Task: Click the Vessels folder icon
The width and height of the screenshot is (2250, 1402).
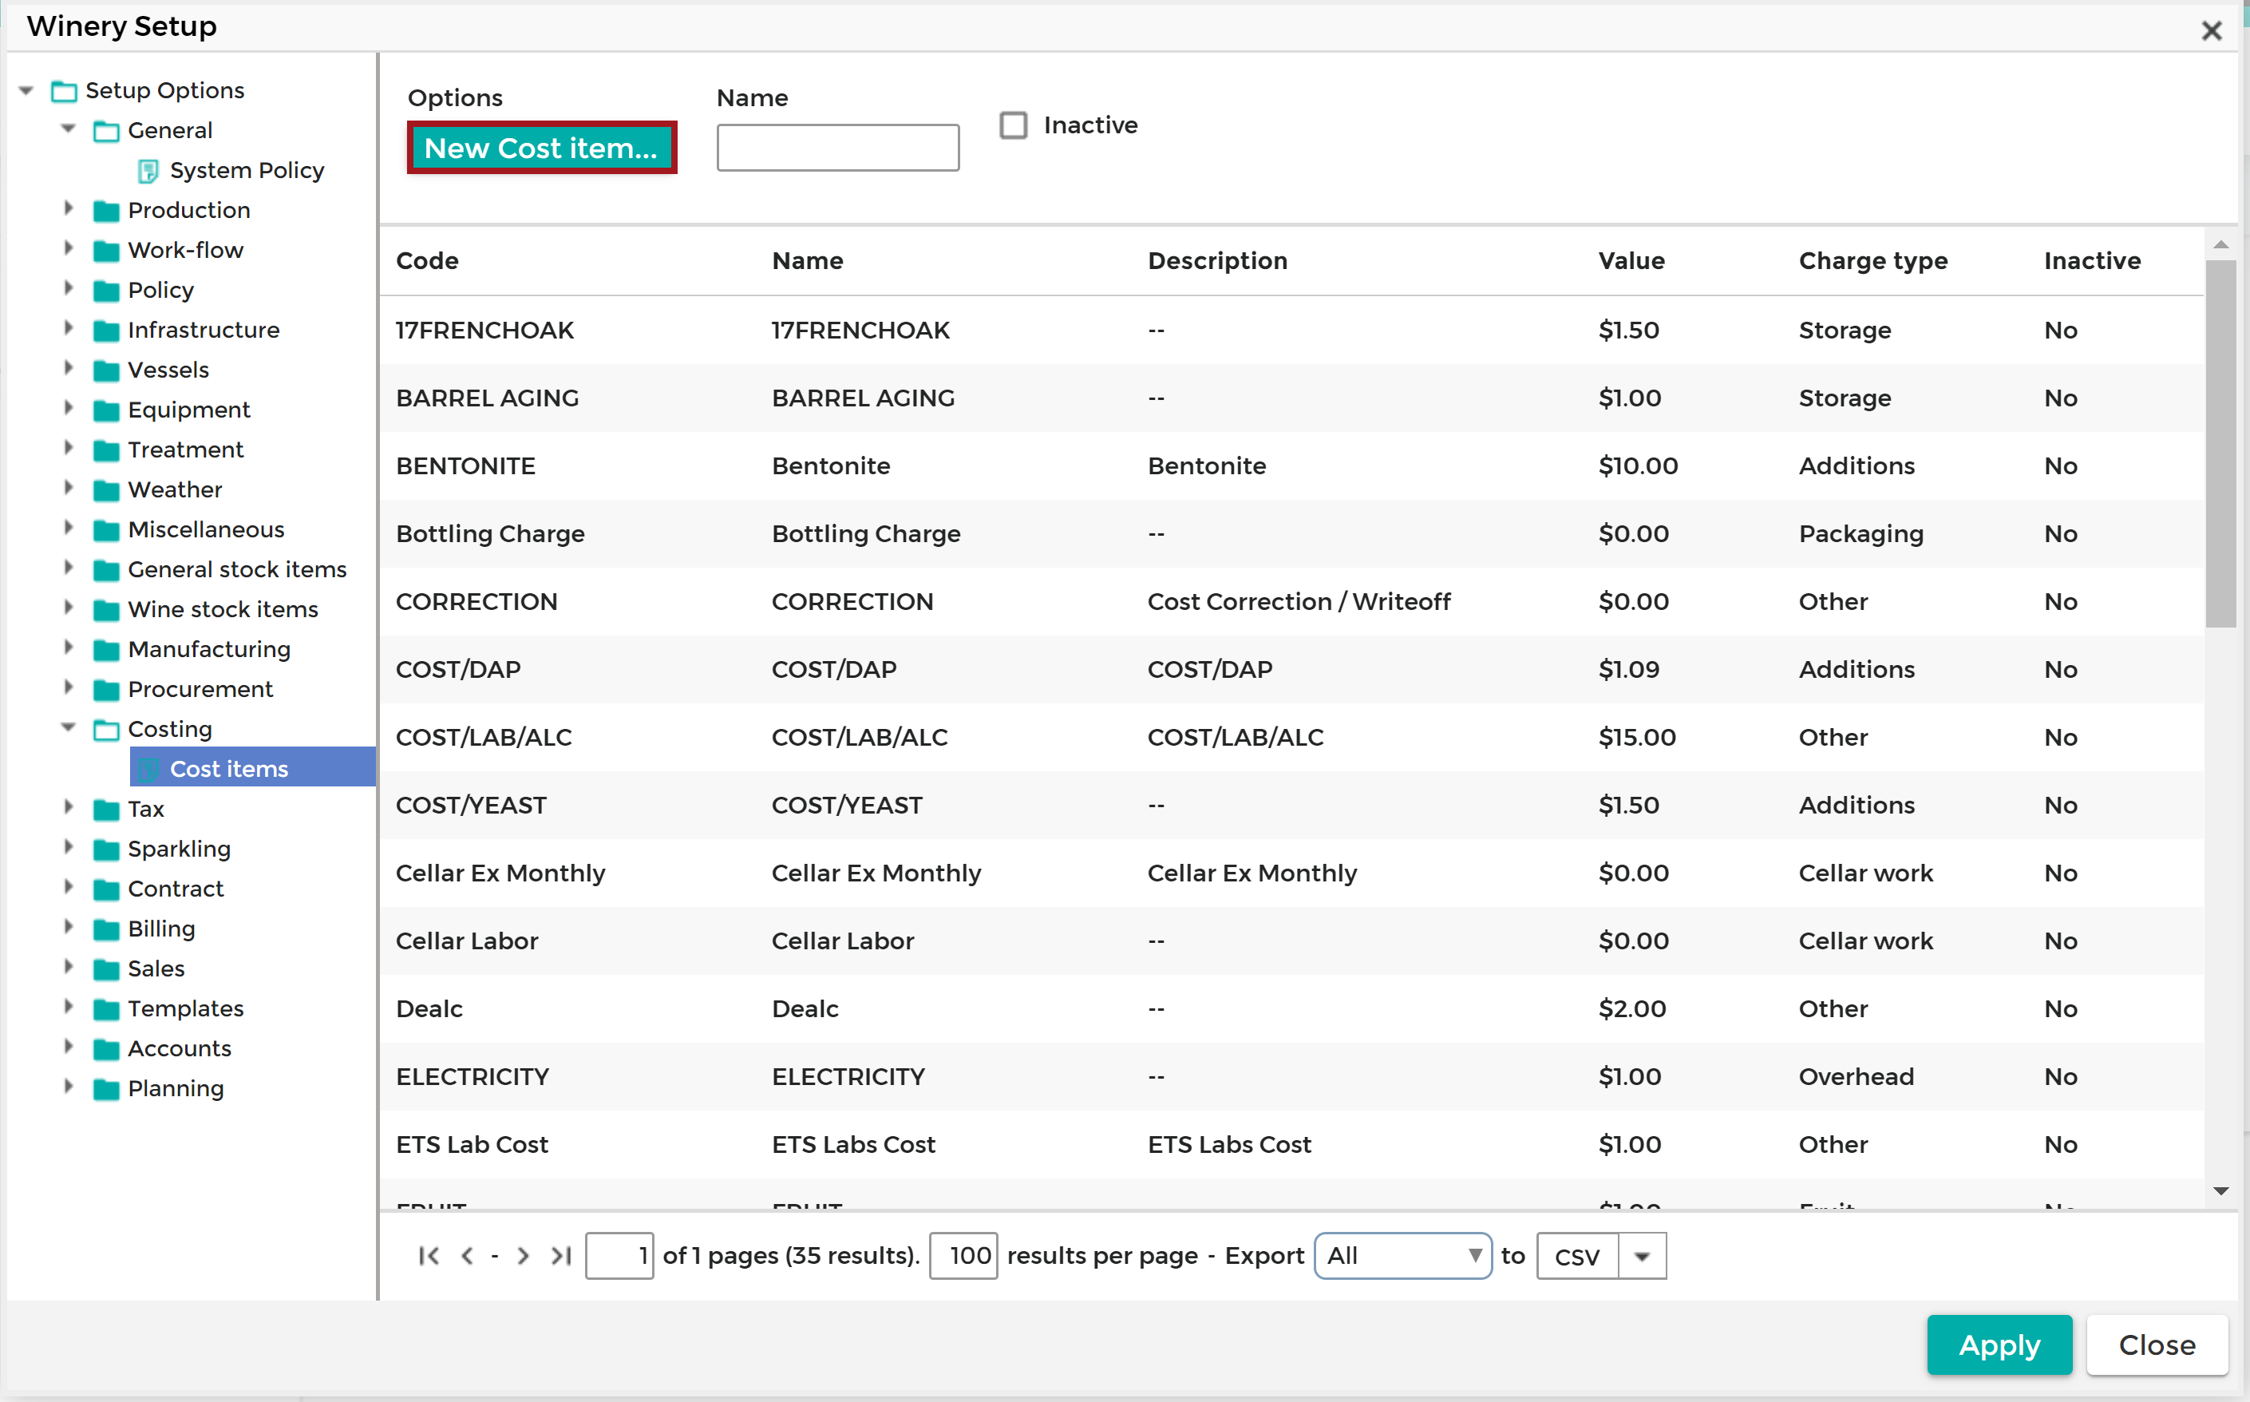Action: (x=107, y=370)
